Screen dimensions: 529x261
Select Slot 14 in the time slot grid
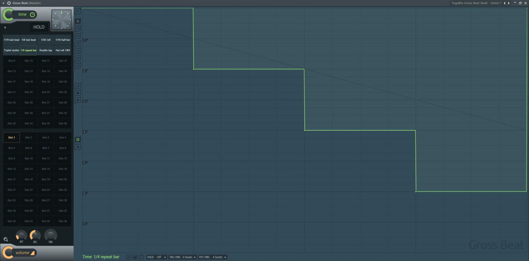click(29, 71)
